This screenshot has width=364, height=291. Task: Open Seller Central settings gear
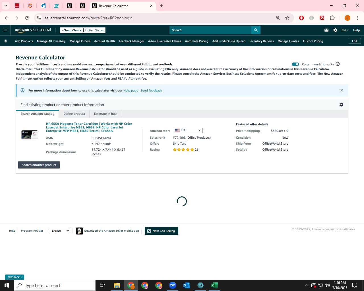335,30
